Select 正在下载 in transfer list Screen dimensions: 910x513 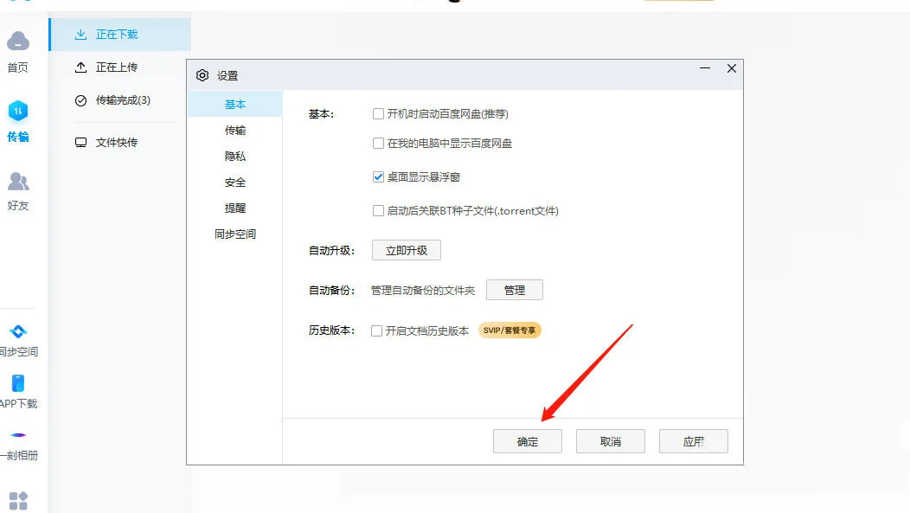[120, 35]
